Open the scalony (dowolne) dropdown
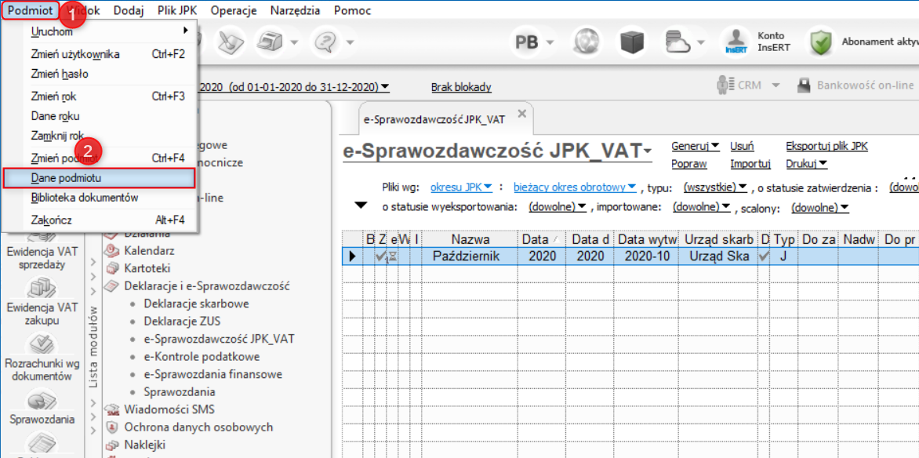 (x=819, y=207)
